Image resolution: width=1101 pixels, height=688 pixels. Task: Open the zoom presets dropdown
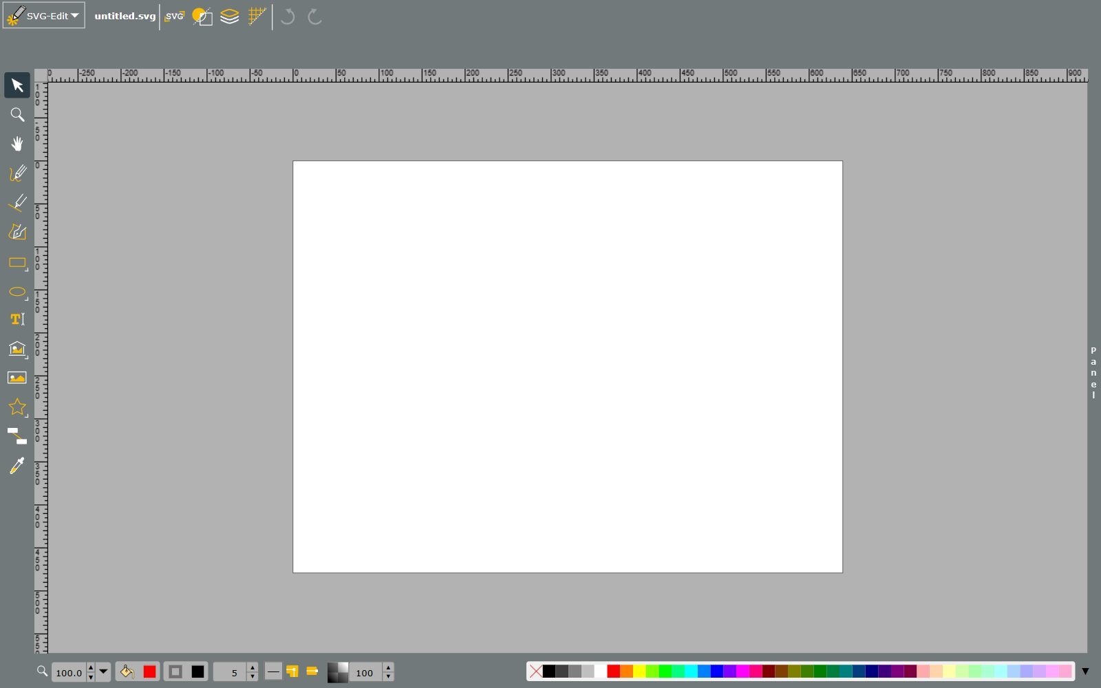(103, 671)
